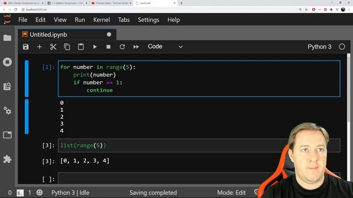Open the Kernel menu
Image resolution: width=353 pixels, height=198 pixels.
(x=101, y=20)
